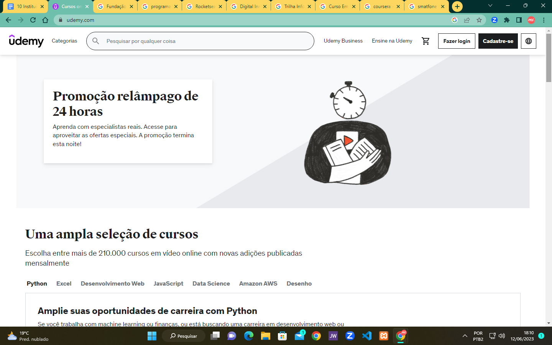The height and width of the screenshot is (345, 552).
Task: Open Windows Start menu
Action: [x=152, y=336]
